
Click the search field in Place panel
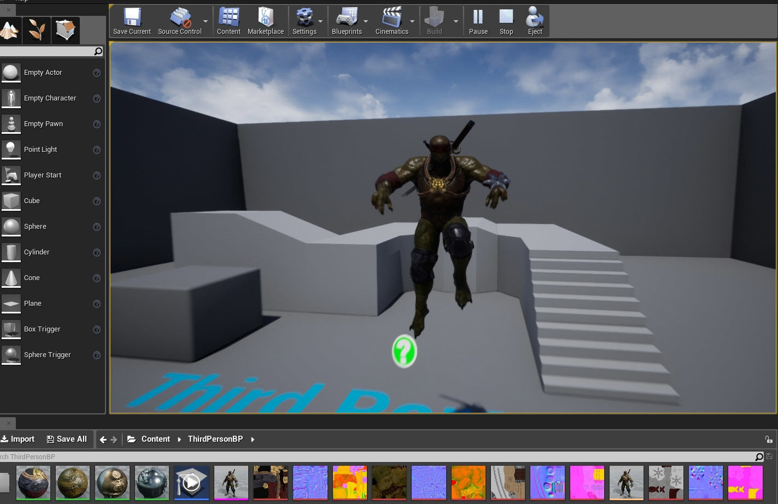(x=51, y=51)
